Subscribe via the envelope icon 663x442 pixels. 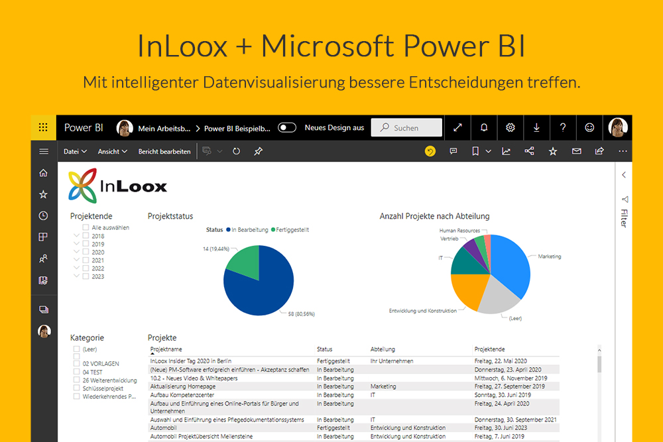[576, 151]
